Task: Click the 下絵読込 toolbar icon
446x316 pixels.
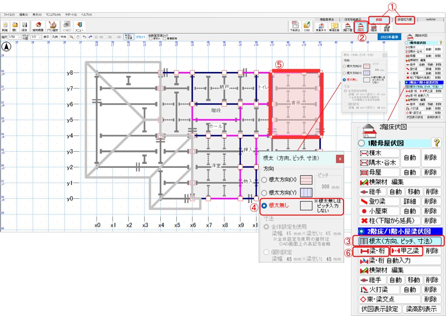Action: pos(295,26)
